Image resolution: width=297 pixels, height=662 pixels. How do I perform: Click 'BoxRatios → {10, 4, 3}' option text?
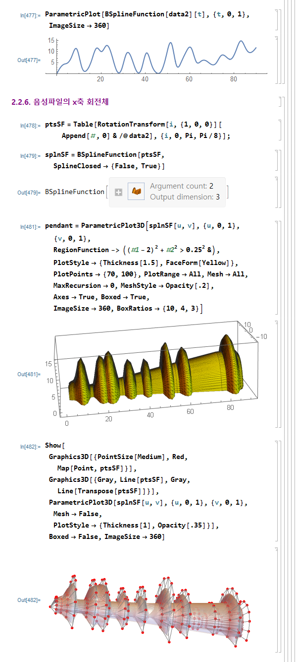pyautogui.click(x=158, y=309)
